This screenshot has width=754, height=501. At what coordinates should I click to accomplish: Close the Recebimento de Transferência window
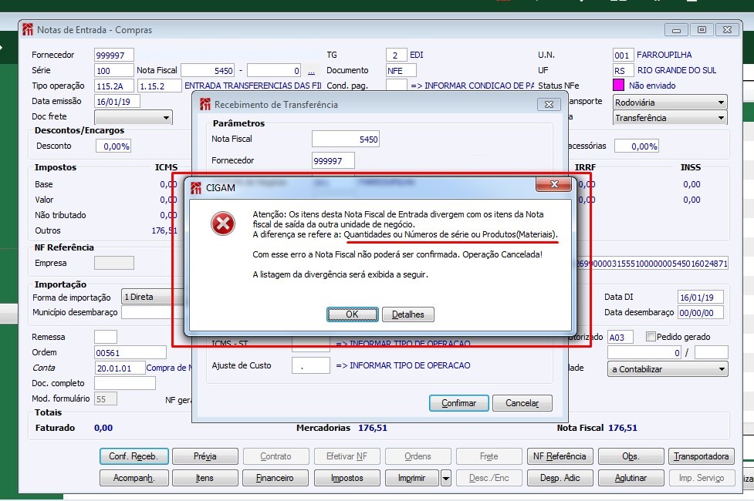tap(549, 104)
